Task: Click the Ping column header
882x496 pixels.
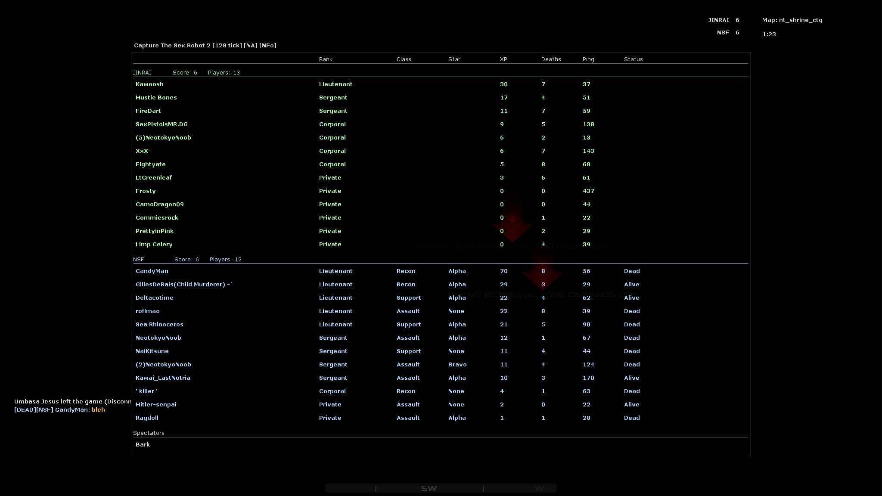Action: click(x=588, y=59)
